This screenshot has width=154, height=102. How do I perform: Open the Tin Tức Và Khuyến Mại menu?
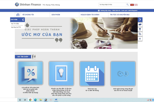tap(119, 15)
